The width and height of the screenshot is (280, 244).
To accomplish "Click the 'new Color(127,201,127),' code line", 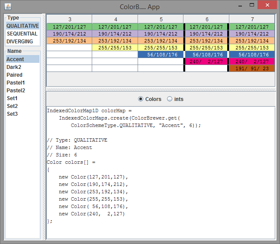I will pyautogui.click(x=93, y=177).
